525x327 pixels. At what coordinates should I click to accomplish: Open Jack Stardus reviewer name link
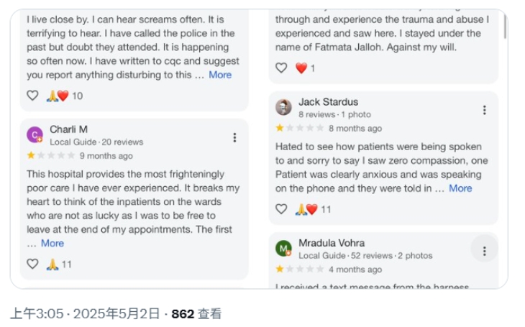click(x=328, y=102)
